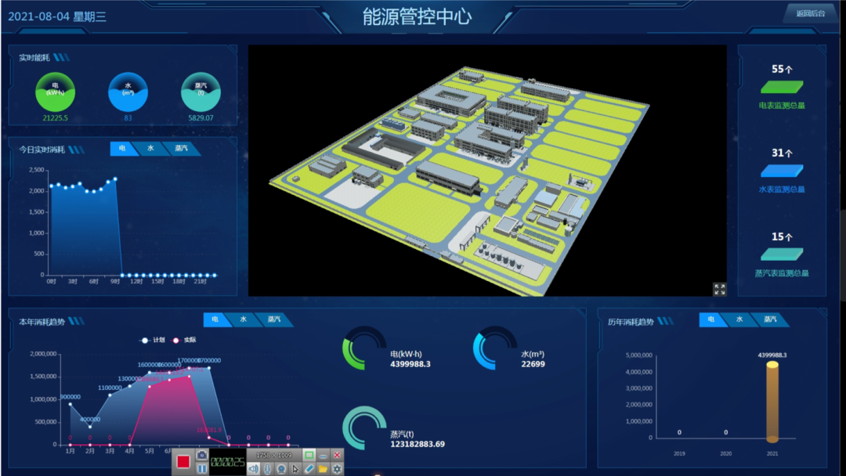Select the 蒸汽 tab in 今日实时消耗

pyautogui.click(x=181, y=148)
